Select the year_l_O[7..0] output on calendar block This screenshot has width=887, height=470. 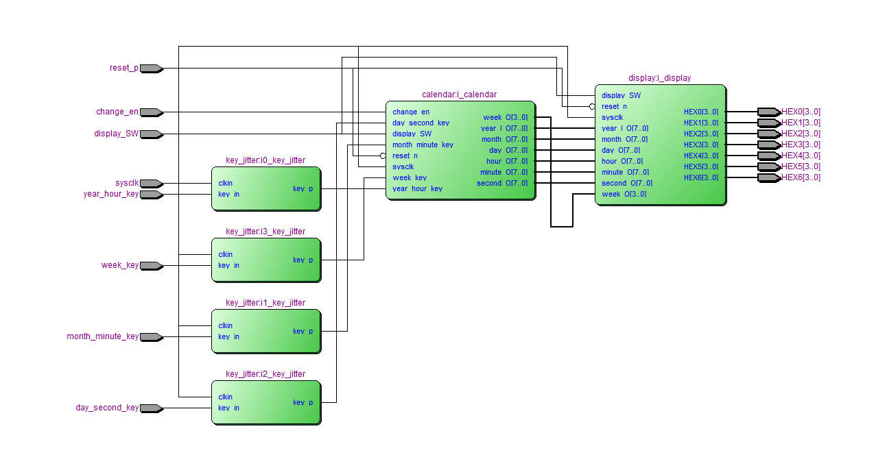click(x=504, y=128)
